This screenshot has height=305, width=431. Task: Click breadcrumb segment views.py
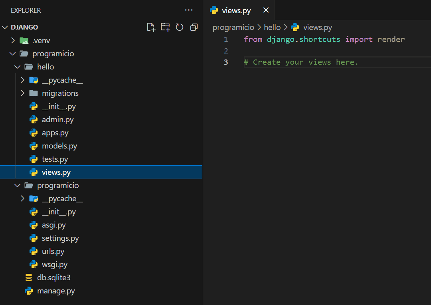(x=318, y=27)
